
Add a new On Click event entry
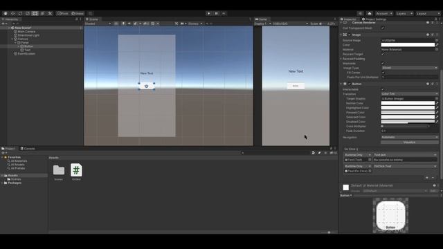(427, 178)
